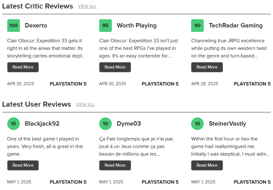Click TechRadar Gaming's 90 score badge

[x=197, y=26]
